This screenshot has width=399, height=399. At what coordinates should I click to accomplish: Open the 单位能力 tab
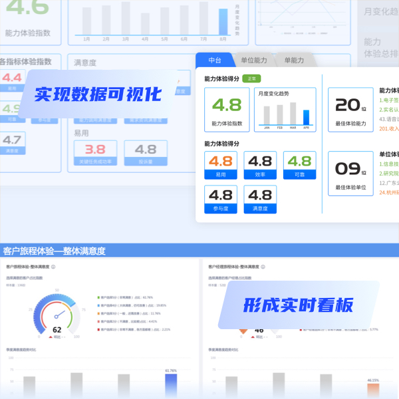coord(254,61)
